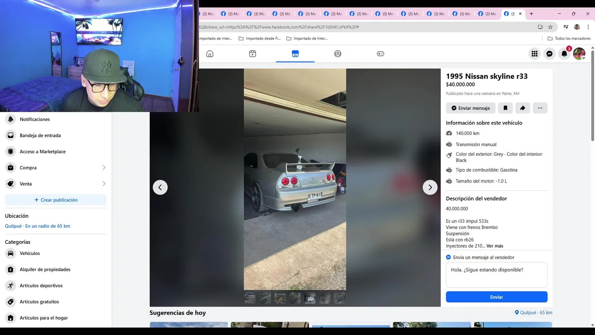Open the notifications bell with badge

point(564,54)
